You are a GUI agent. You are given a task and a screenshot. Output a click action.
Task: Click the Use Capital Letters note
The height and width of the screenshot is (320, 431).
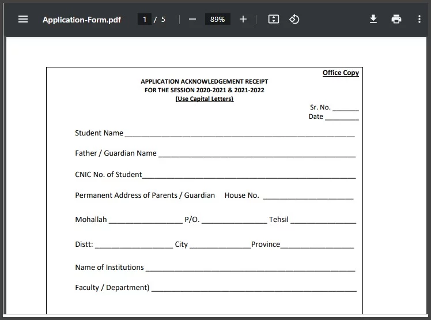pyautogui.click(x=205, y=99)
